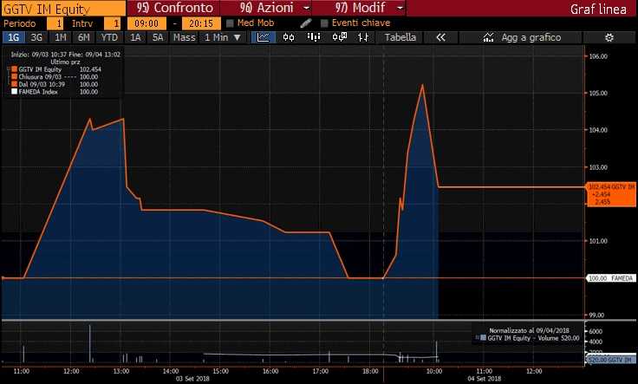Edit the 09:00 start time field
Screen dimensions: 638x384
[x=146, y=23]
